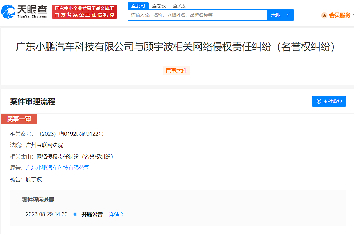Click the chevron after 详情

(x=122, y=214)
